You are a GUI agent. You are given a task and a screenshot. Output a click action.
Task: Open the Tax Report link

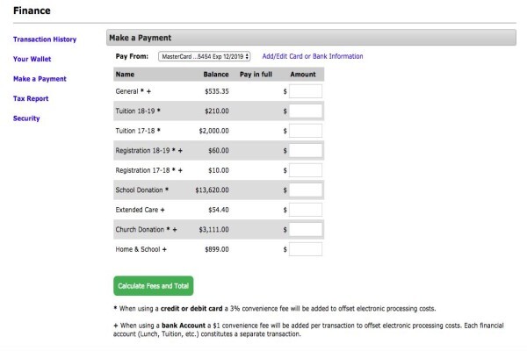coord(31,98)
